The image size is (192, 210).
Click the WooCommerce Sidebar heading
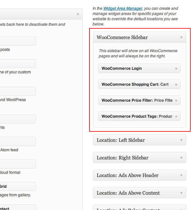tap(122, 37)
